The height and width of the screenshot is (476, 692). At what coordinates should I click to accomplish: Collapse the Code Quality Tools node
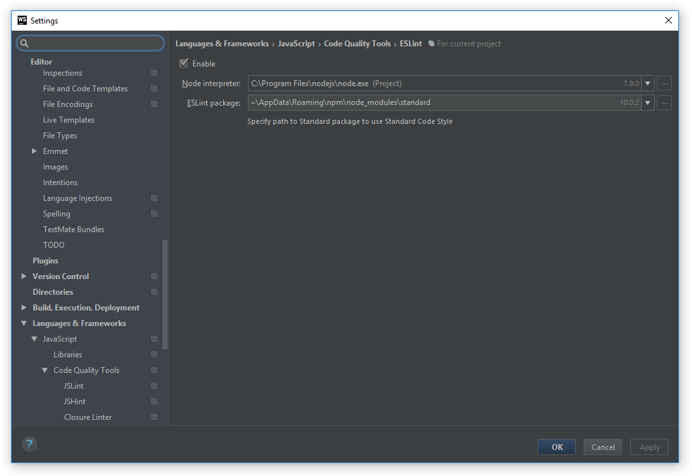[45, 370]
